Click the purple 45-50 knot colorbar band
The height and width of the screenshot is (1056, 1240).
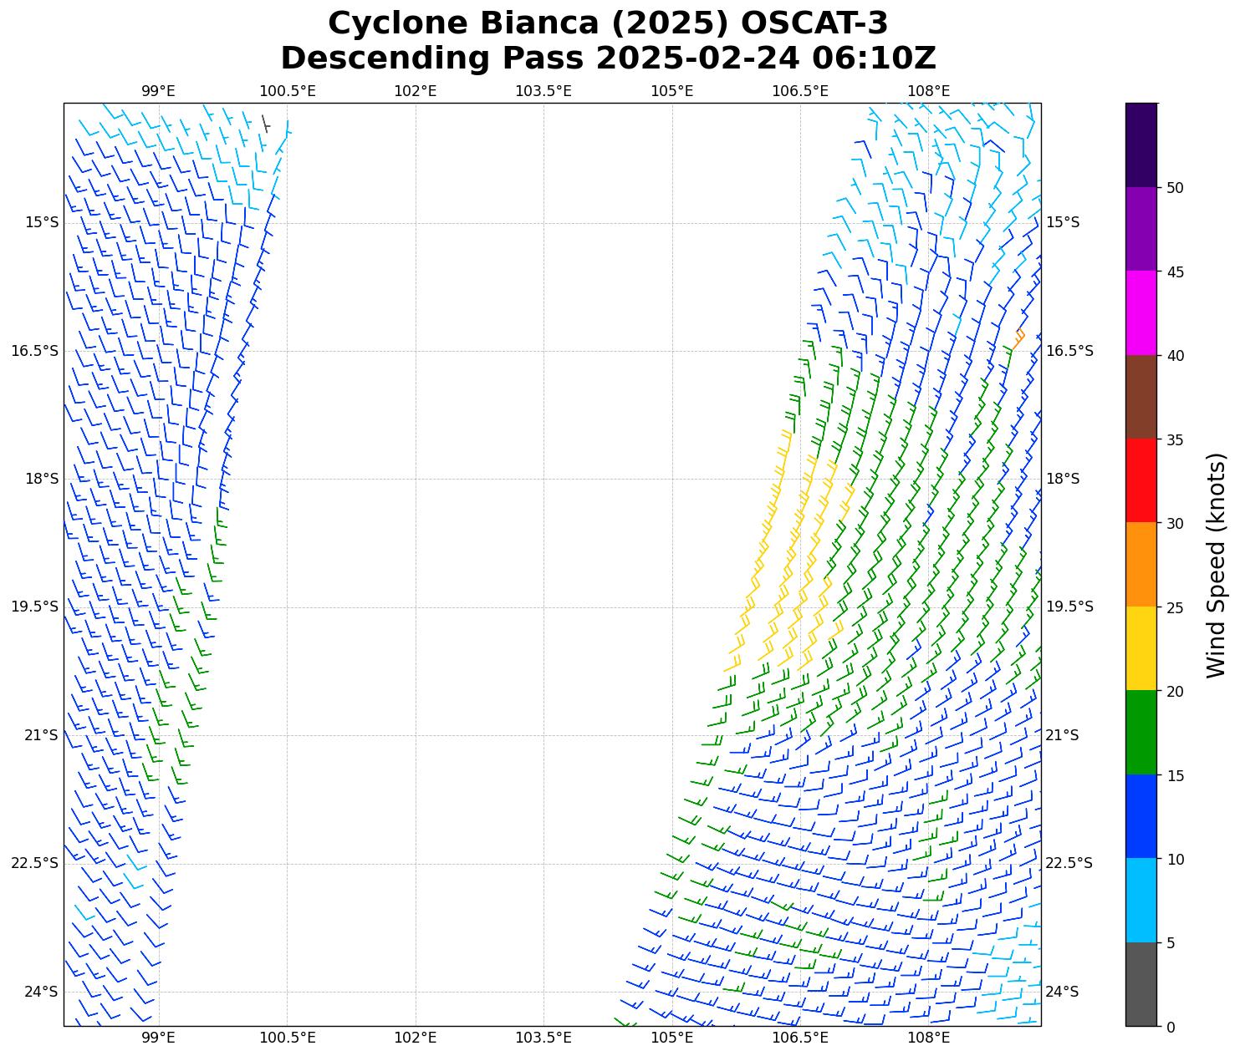(1141, 229)
